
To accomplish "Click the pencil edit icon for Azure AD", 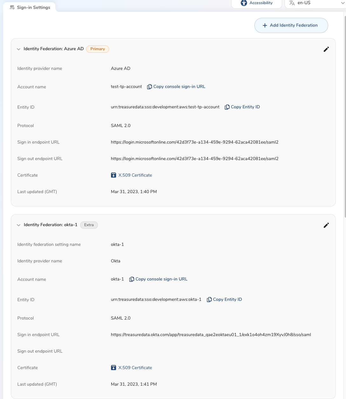I will (326, 49).
